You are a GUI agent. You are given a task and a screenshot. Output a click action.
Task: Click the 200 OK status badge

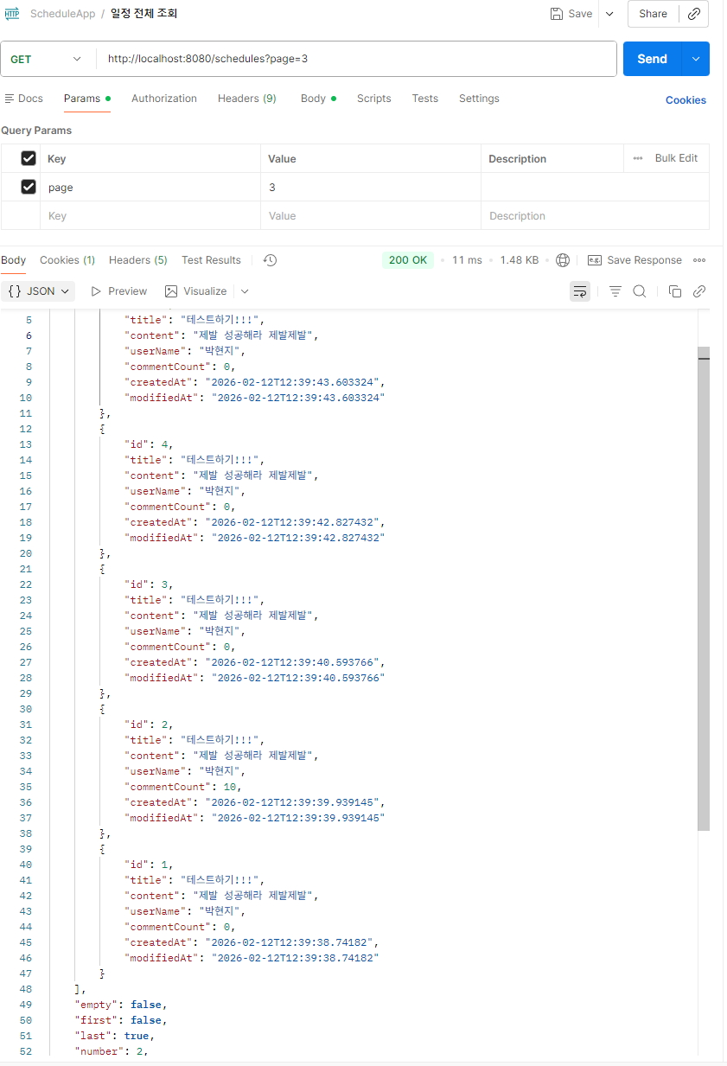409,260
